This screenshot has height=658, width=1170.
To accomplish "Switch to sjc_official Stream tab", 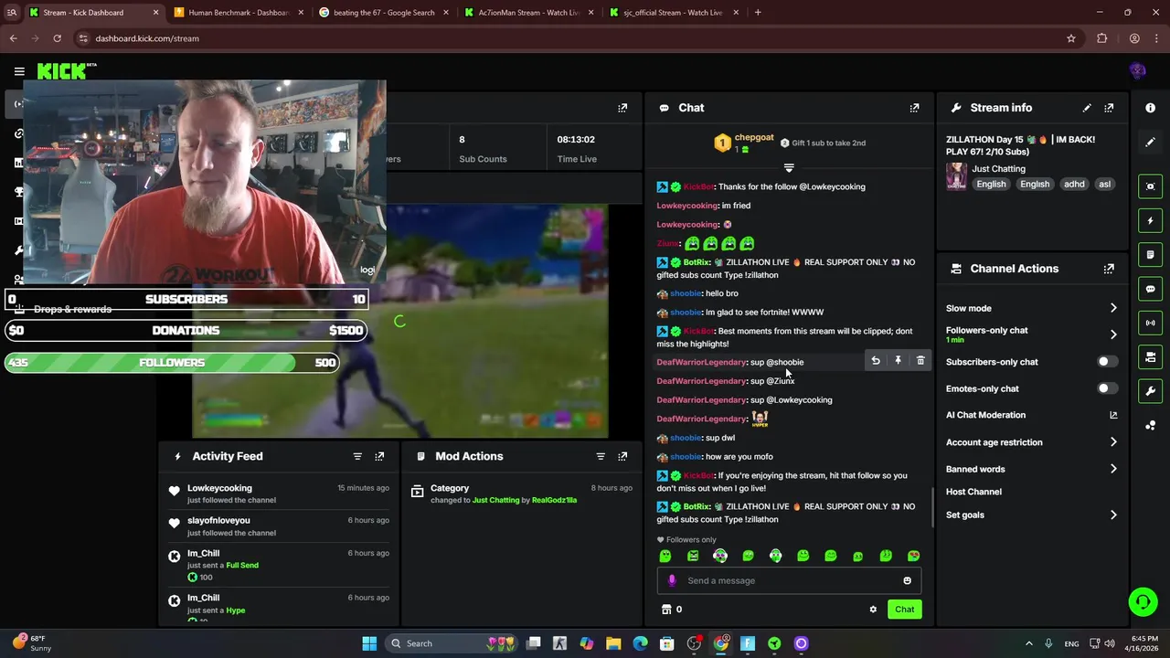I will (673, 13).
